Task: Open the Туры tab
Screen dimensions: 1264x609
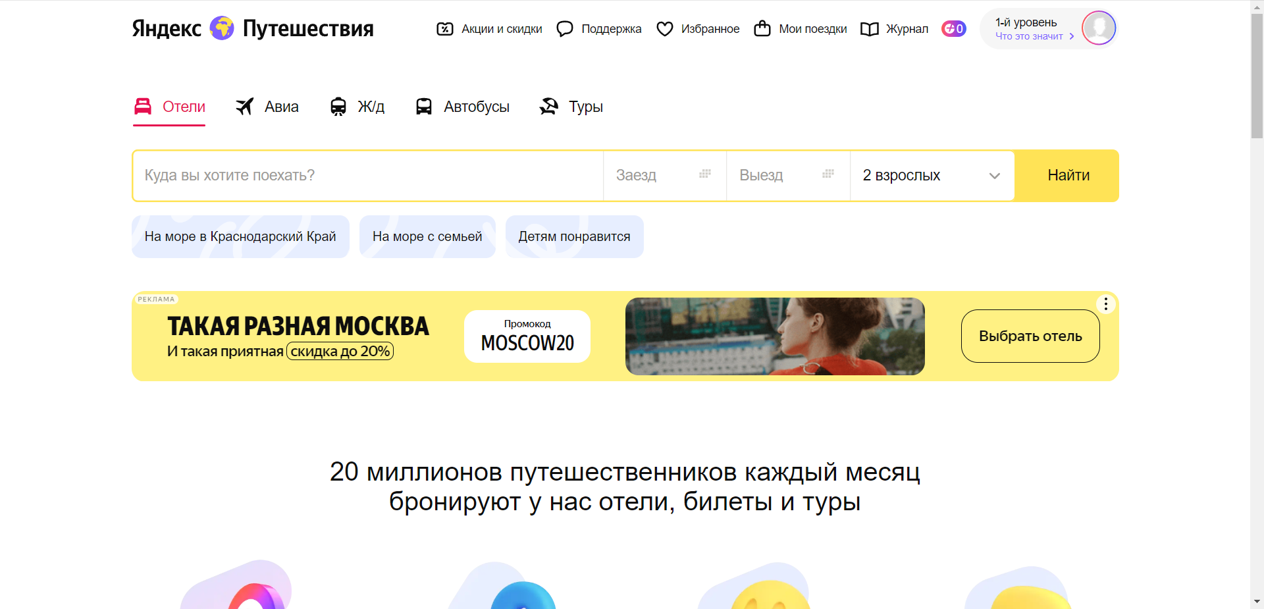Action: coord(570,106)
